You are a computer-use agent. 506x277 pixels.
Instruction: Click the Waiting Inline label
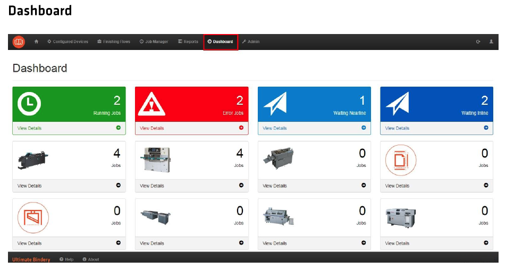[475, 113]
